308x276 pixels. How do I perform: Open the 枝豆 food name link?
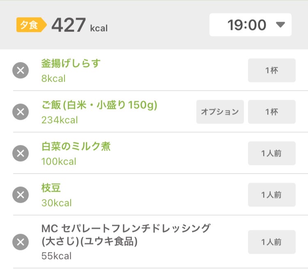(51, 188)
